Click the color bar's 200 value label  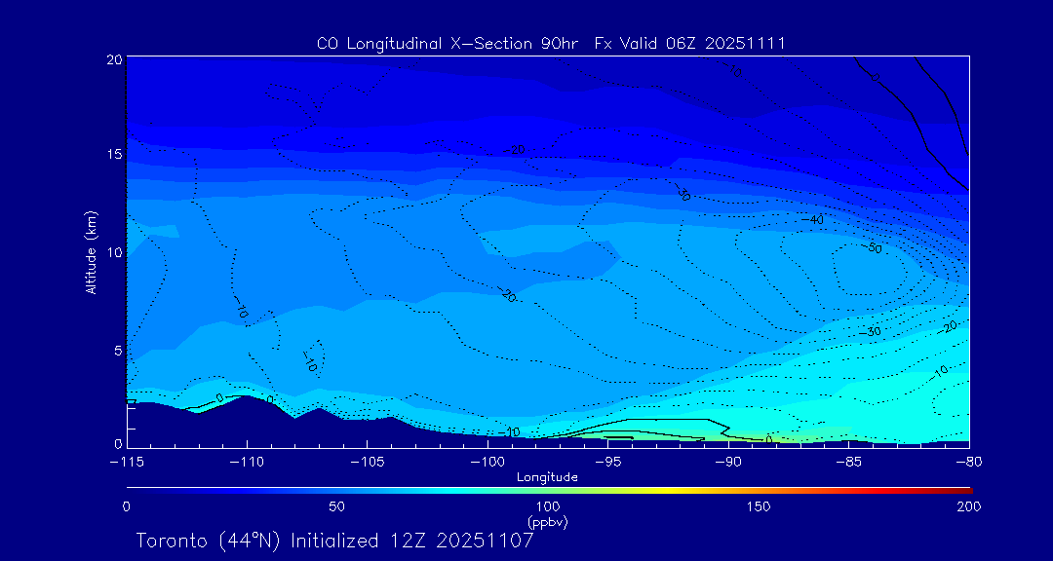tap(968, 506)
